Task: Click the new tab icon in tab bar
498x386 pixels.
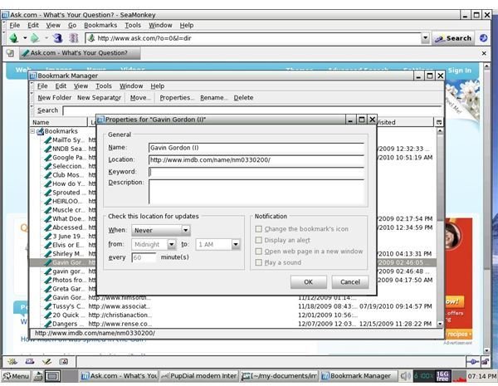Action: (10, 53)
